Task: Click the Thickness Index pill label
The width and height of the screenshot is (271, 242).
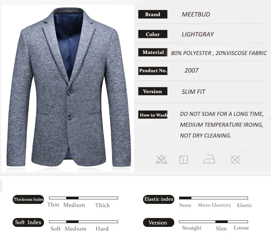Action: click(28, 199)
